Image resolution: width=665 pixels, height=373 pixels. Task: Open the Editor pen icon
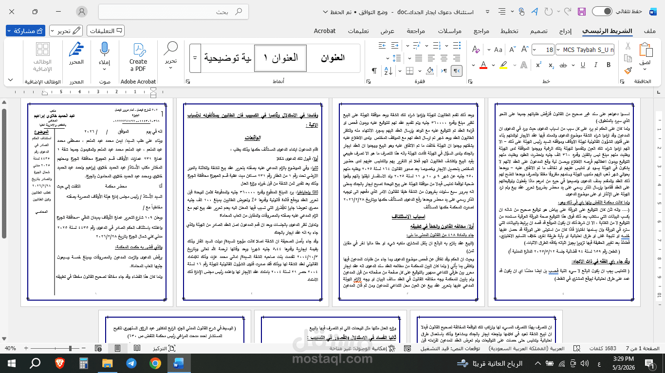tap(76, 49)
